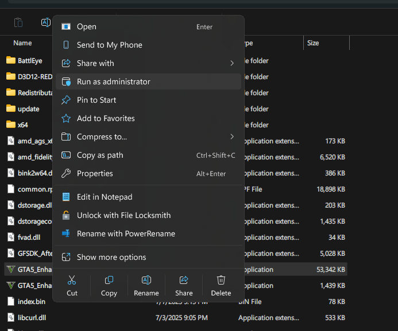The width and height of the screenshot is (398, 331).
Task: Choose Open from the context menu
Action: 86,26
